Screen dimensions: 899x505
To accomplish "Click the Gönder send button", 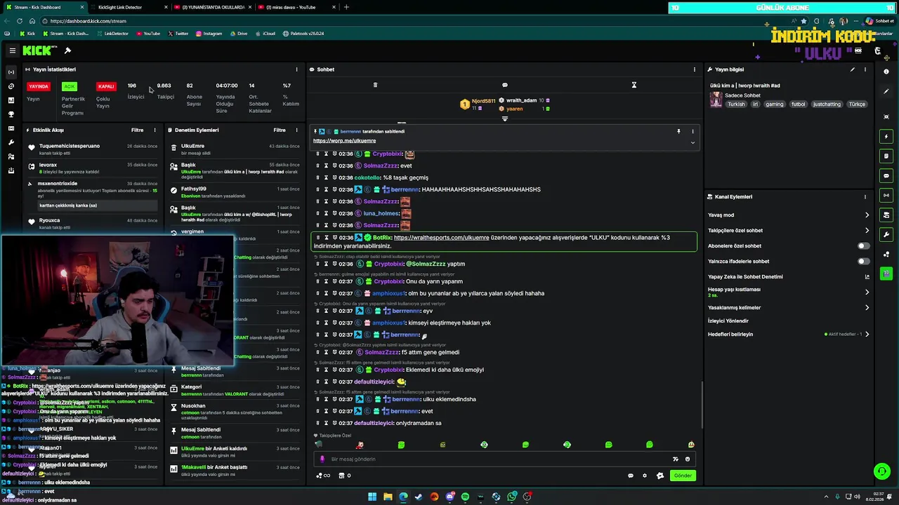I will click(x=683, y=476).
